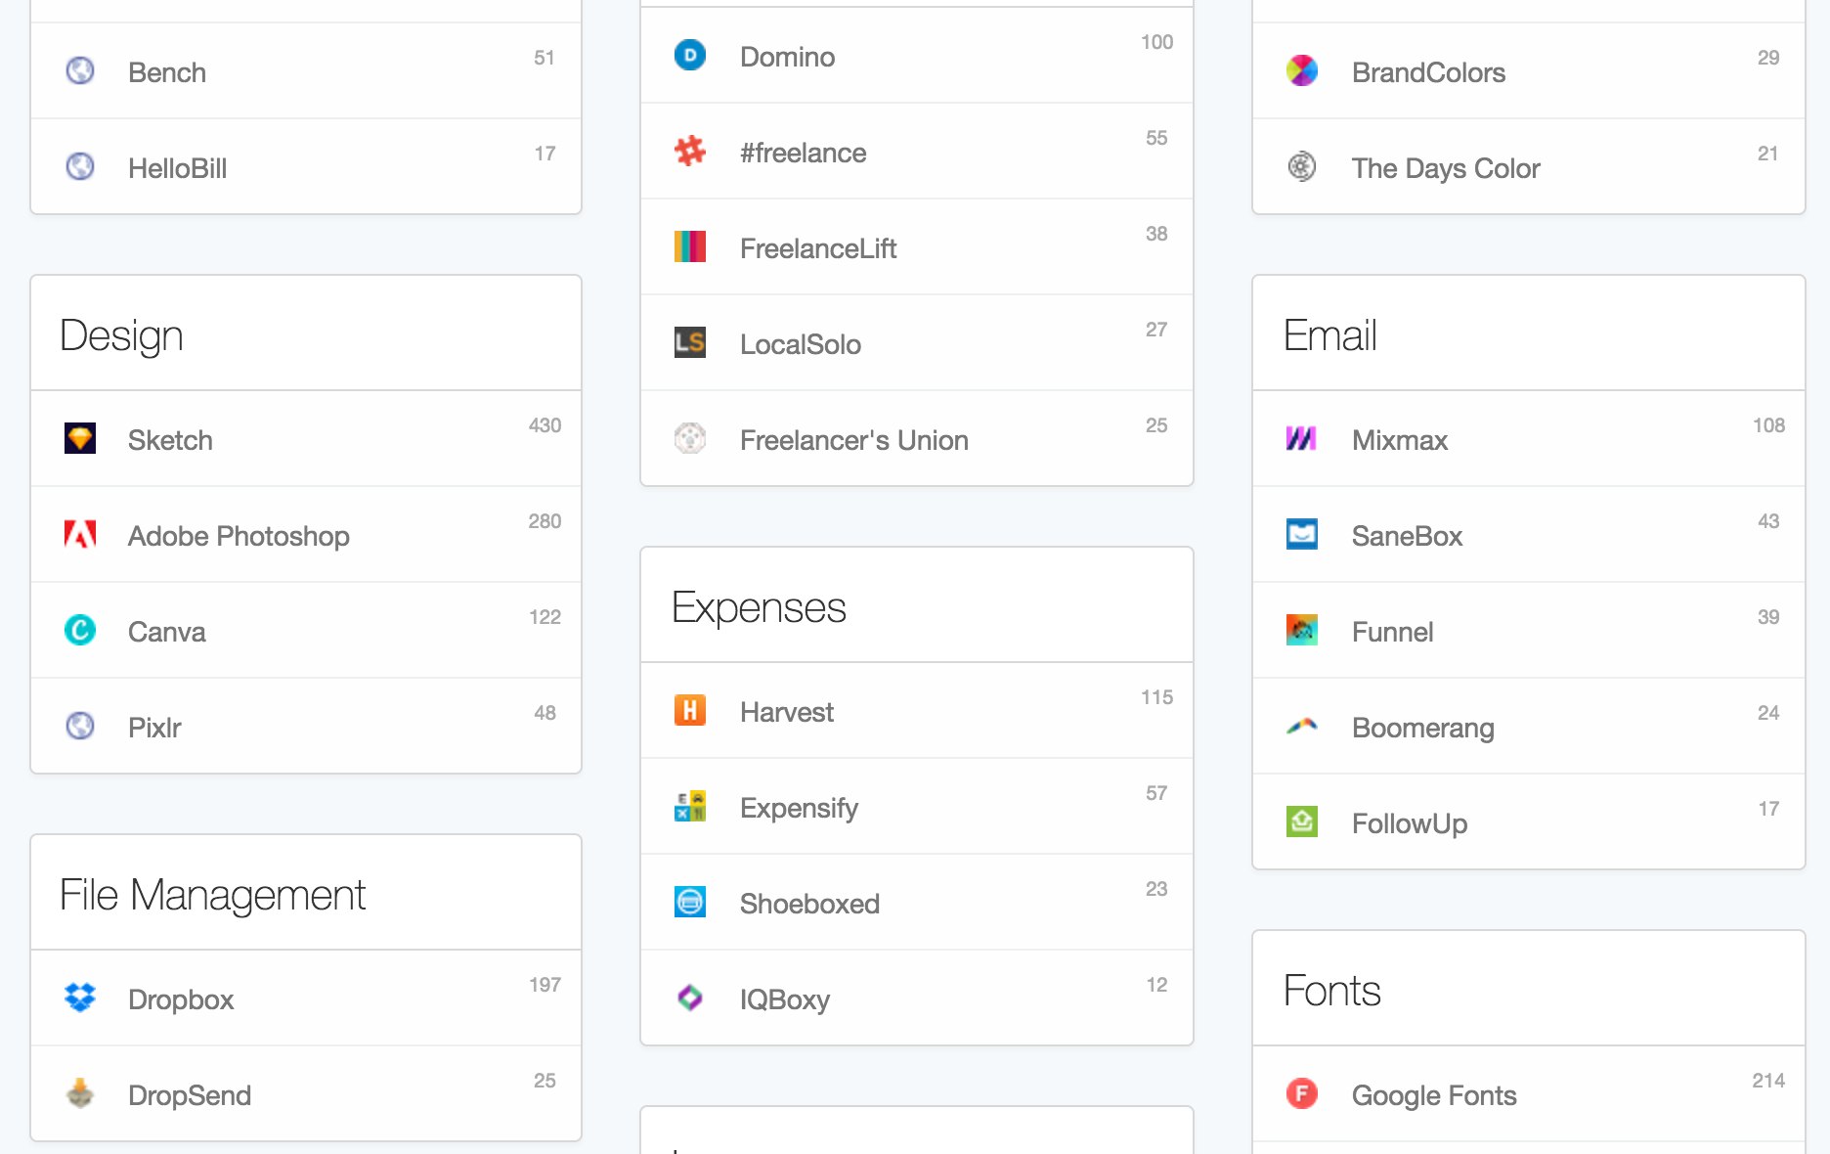Click the BrandColors colorful circle icon
The height and width of the screenshot is (1154, 1830).
[1302, 70]
